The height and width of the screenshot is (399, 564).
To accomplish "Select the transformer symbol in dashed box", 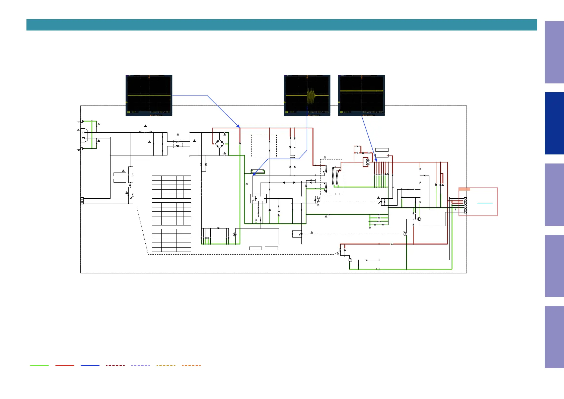I will coord(332,177).
